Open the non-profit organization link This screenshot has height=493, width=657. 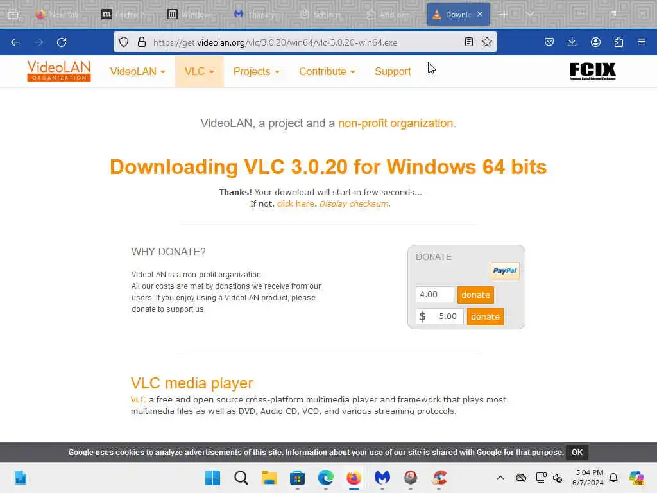396,123
